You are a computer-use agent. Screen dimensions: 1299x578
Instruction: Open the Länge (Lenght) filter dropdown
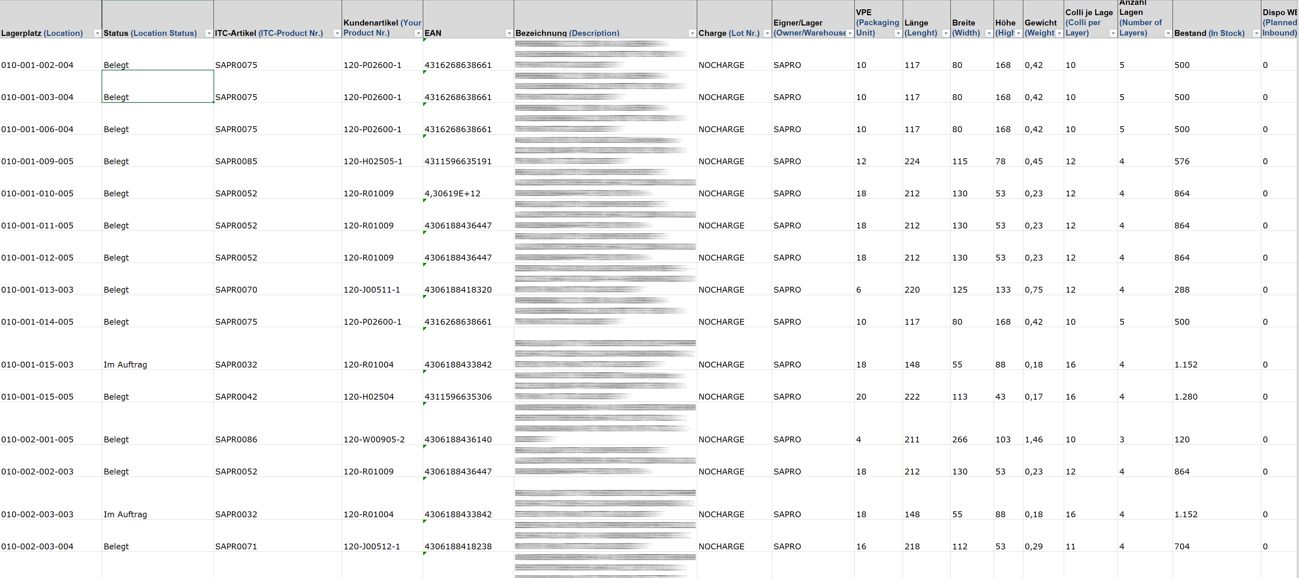click(x=946, y=33)
